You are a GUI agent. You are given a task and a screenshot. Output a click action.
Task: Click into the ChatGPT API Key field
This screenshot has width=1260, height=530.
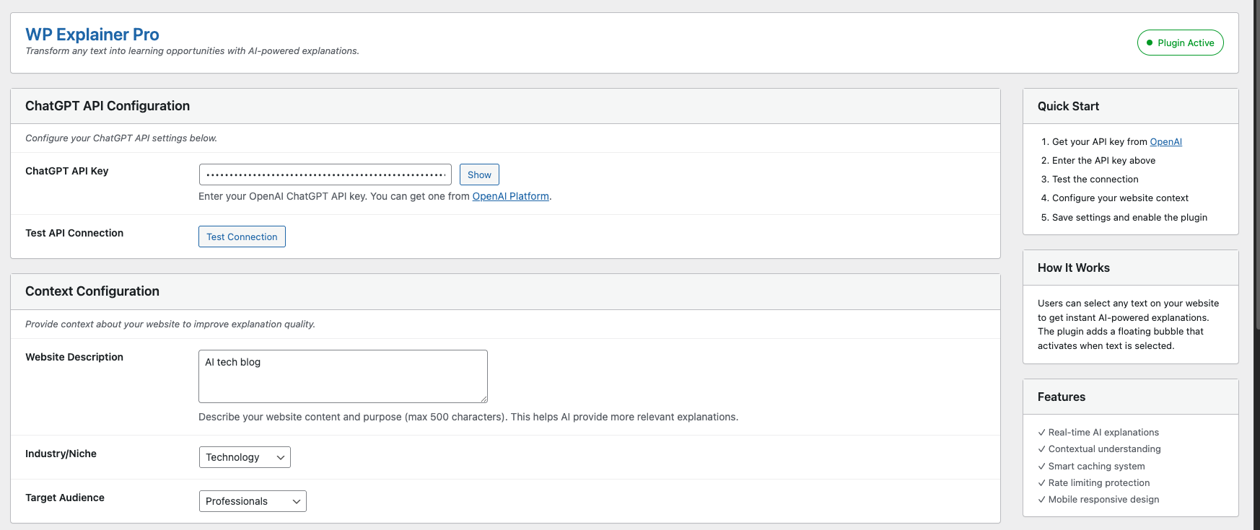pyautogui.click(x=325, y=175)
